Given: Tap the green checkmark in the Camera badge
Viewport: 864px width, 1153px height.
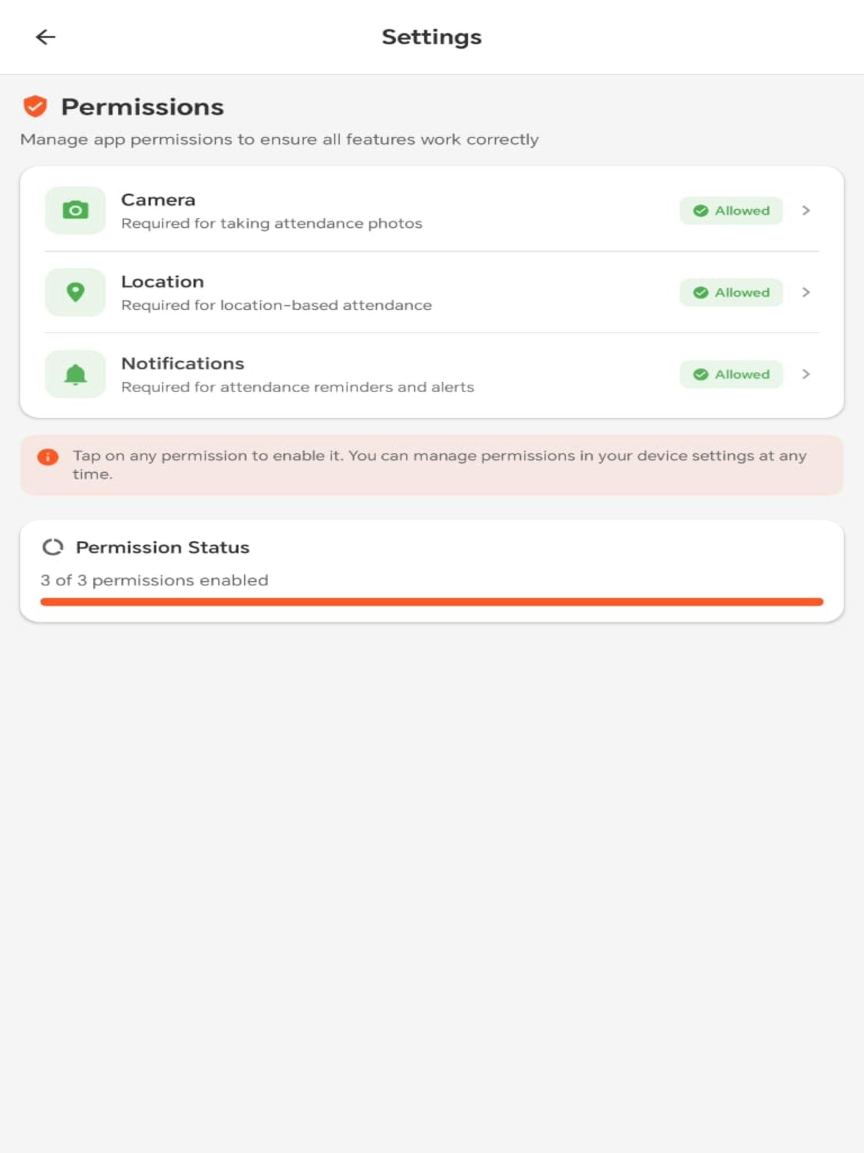Looking at the screenshot, I should 701,211.
